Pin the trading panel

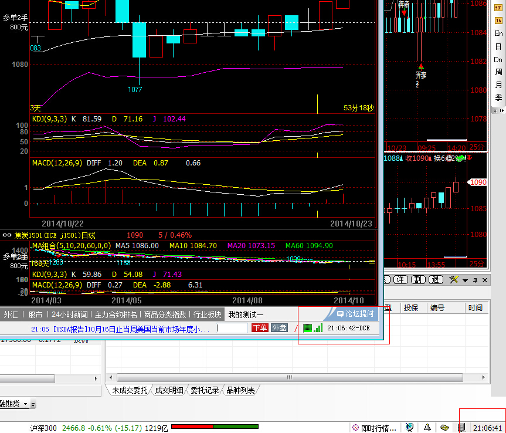coord(475,280)
